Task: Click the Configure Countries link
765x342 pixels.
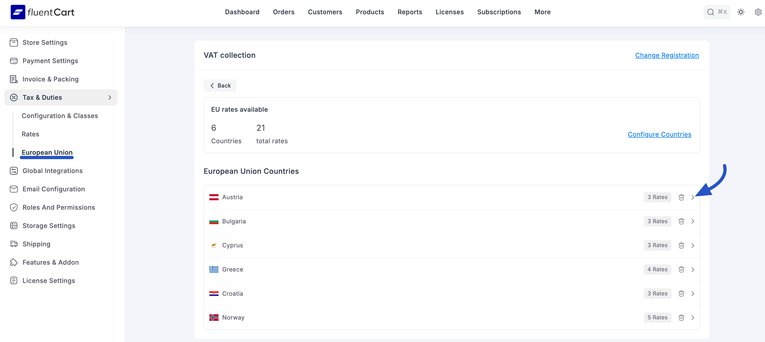Action: point(660,134)
